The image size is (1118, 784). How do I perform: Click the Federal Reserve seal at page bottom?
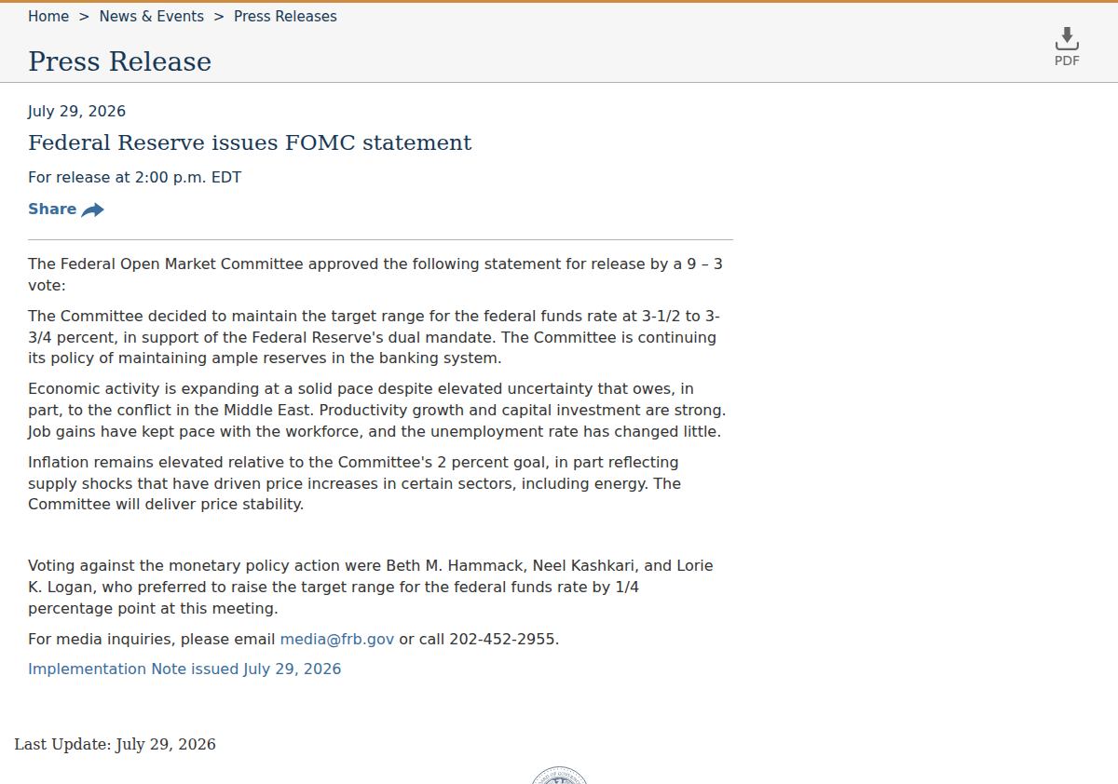pyautogui.click(x=559, y=775)
